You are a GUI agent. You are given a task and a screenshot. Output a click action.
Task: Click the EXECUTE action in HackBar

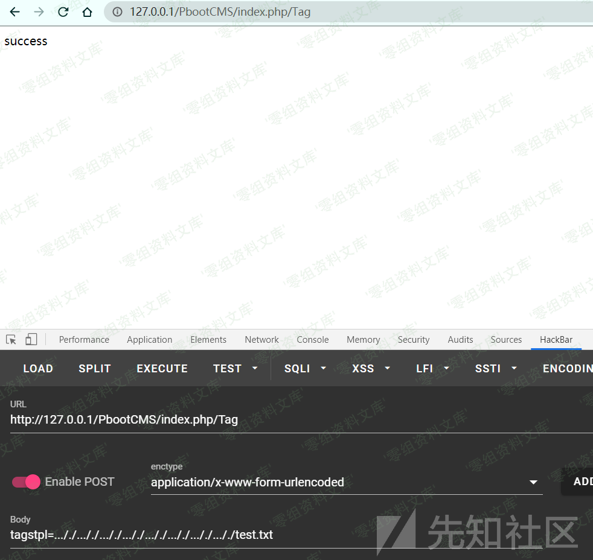coord(162,368)
